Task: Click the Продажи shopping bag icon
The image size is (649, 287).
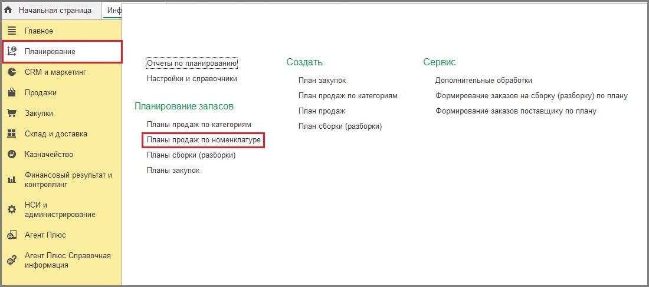Action: pyautogui.click(x=12, y=92)
